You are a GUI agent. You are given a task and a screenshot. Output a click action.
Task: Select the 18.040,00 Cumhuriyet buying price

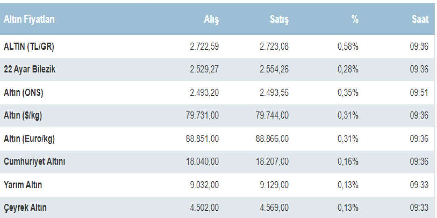pos(203,162)
